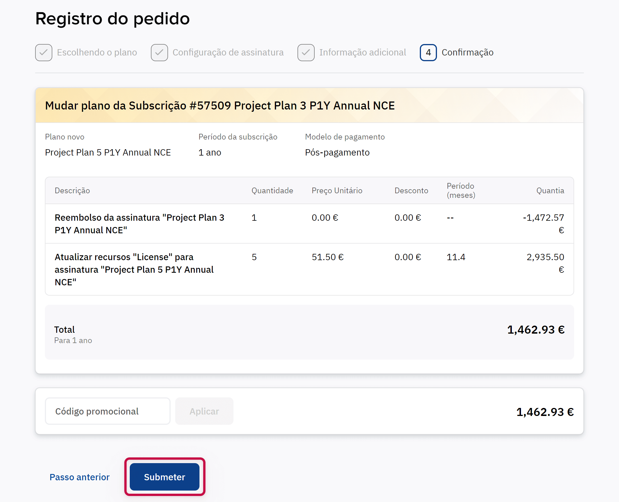Click the Quantia column header
This screenshot has width=619, height=502.
pyautogui.click(x=550, y=191)
